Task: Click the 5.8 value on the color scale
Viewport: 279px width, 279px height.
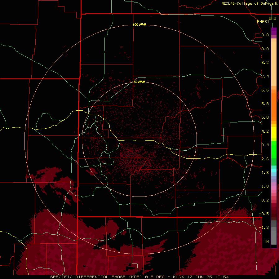Action: pos(265,104)
